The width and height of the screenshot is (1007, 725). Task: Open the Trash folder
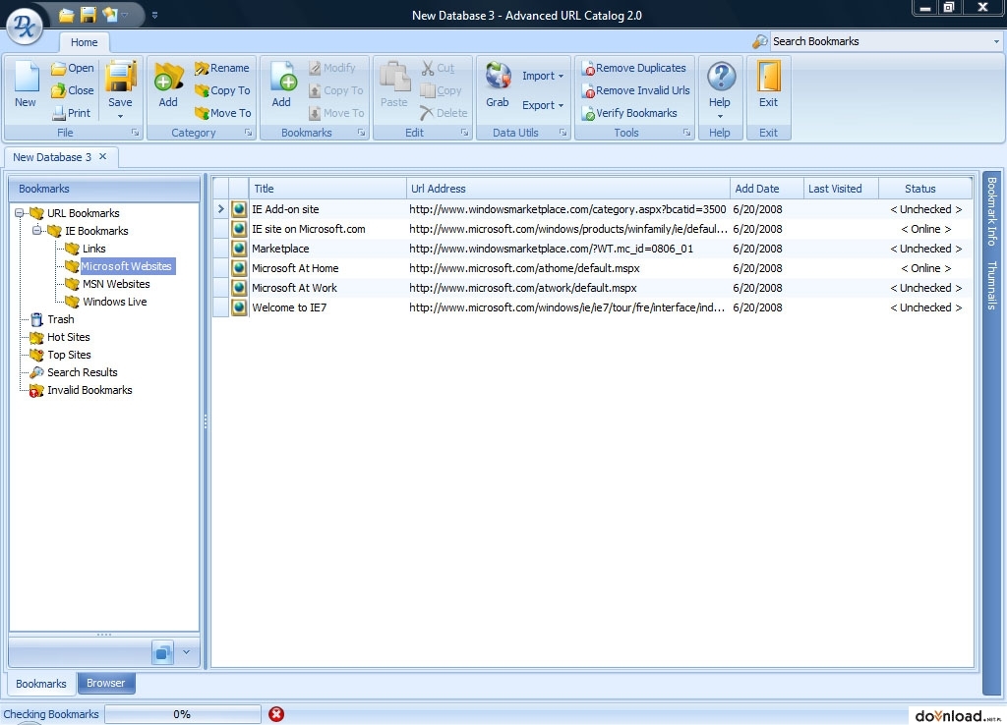(x=60, y=319)
